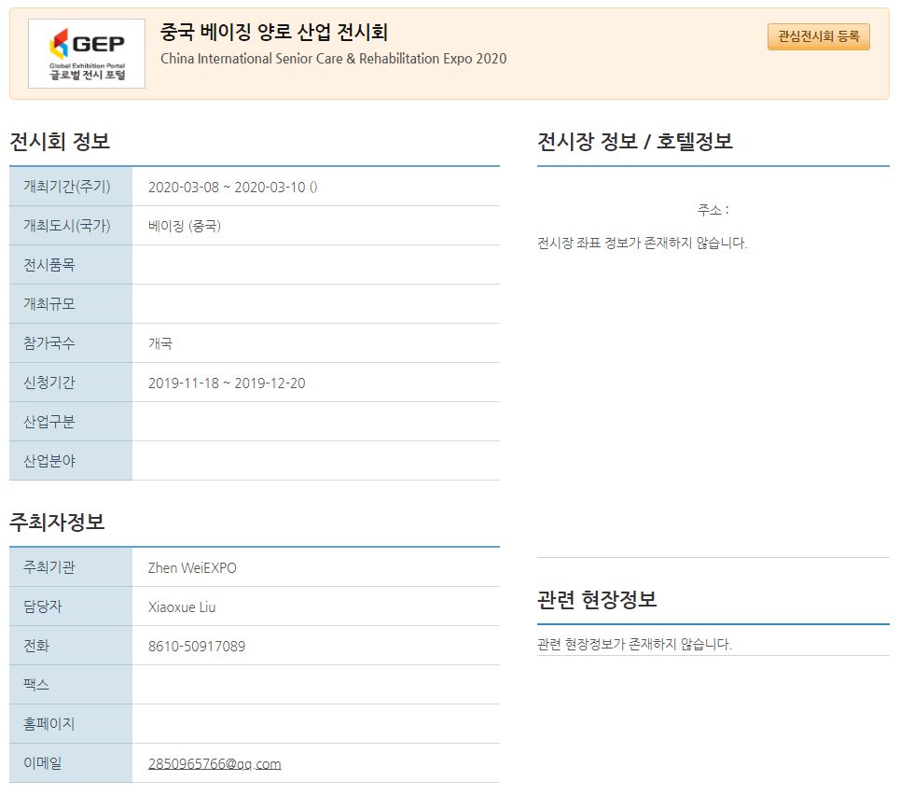Image resolution: width=900 pixels, height=795 pixels.
Task: Click the 주소 : address label
Action: click(x=713, y=210)
